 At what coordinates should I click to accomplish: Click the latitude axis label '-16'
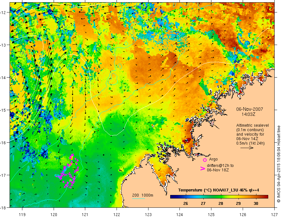[x=4, y=143]
